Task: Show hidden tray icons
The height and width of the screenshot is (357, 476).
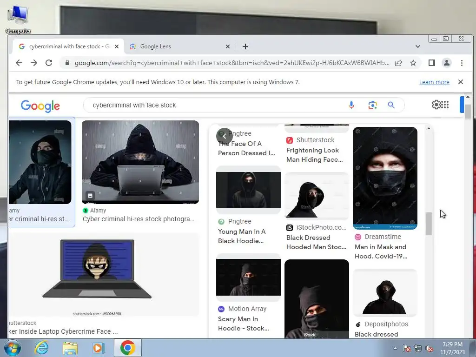Action: (x=395, y=349)
